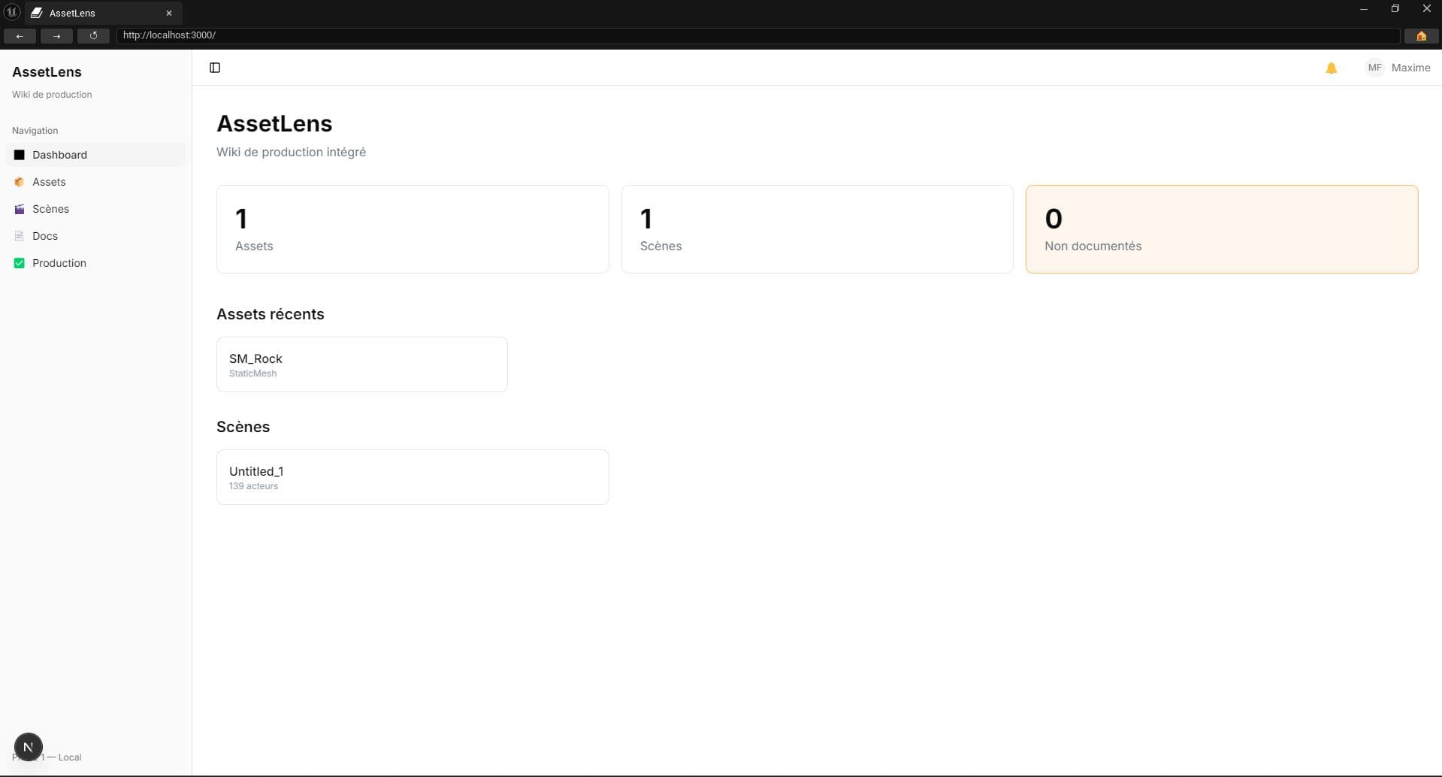This screenshot has width=1442, height=777.
Task: Click the Dashboard icon in sidebar
Action: [20, 155]
